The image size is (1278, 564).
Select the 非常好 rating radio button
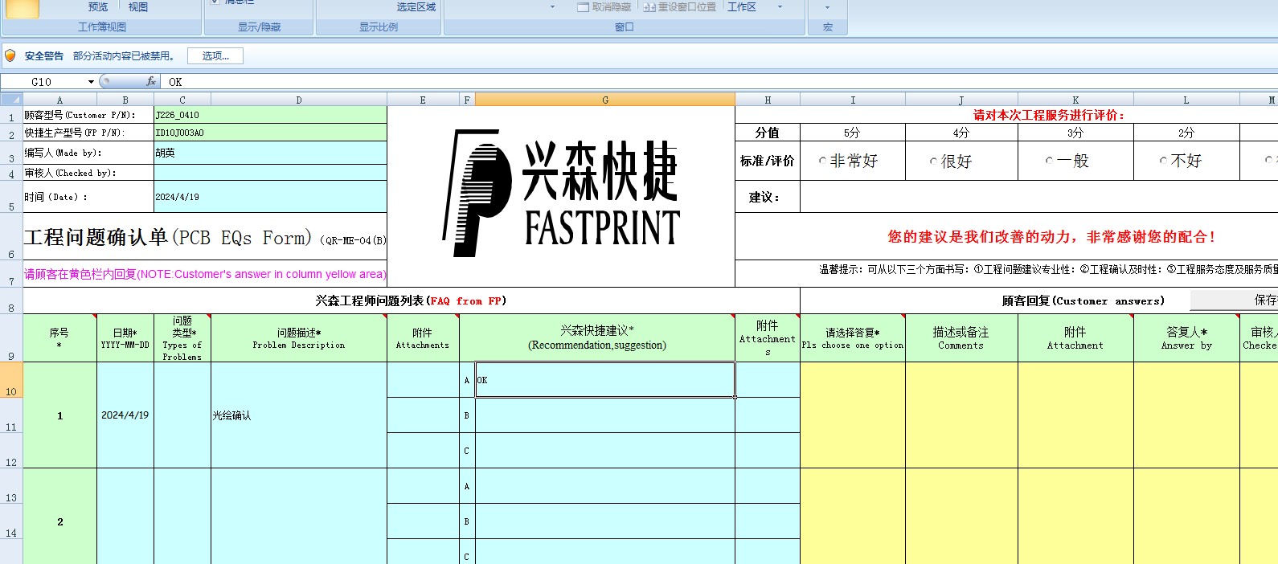click(x=822, y=161)
